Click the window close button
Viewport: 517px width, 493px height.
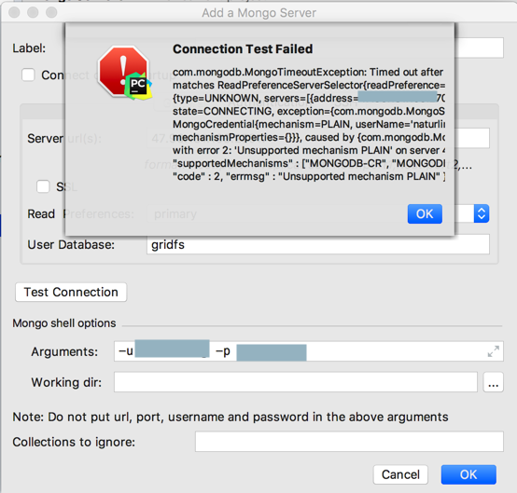coord(14,12)
